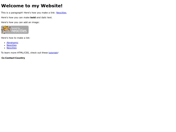Click the "hosted by" text on the badge image
Viewport: 176px width, 132px height.
pos(16,28)
